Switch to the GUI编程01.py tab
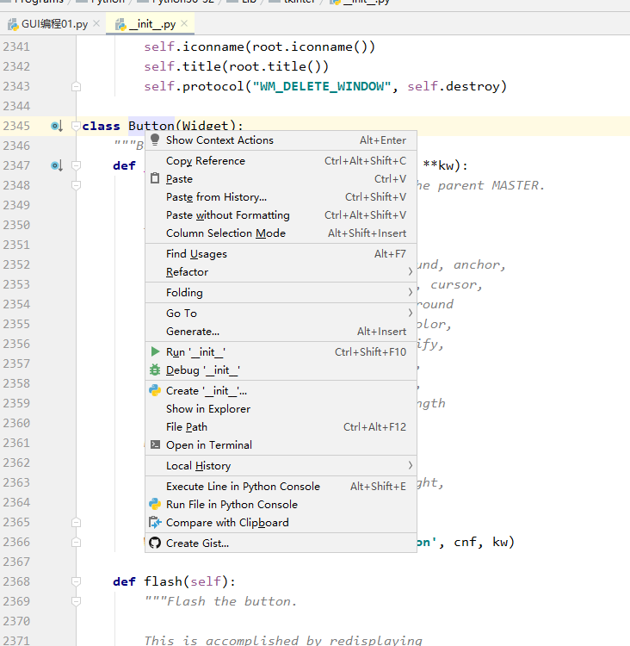 pyautogui.click(x=53, y=24)
